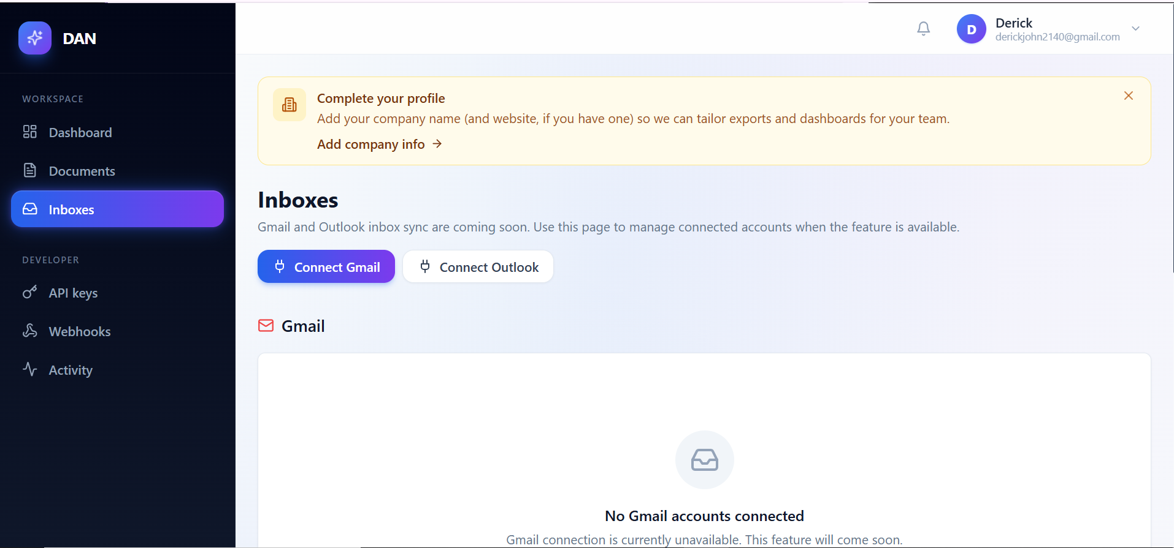Navigate to Webhooks
This screenshot has height=548, width=1174.
117,331
